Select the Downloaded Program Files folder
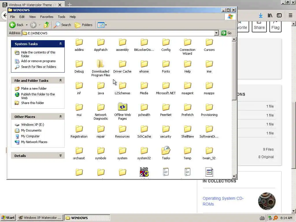296x222 pixels. point(101,68)
